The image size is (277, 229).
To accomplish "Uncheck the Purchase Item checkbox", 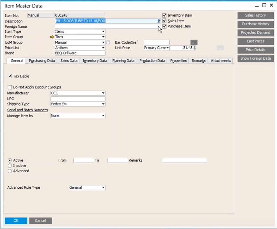I will (x=164, y=26).
